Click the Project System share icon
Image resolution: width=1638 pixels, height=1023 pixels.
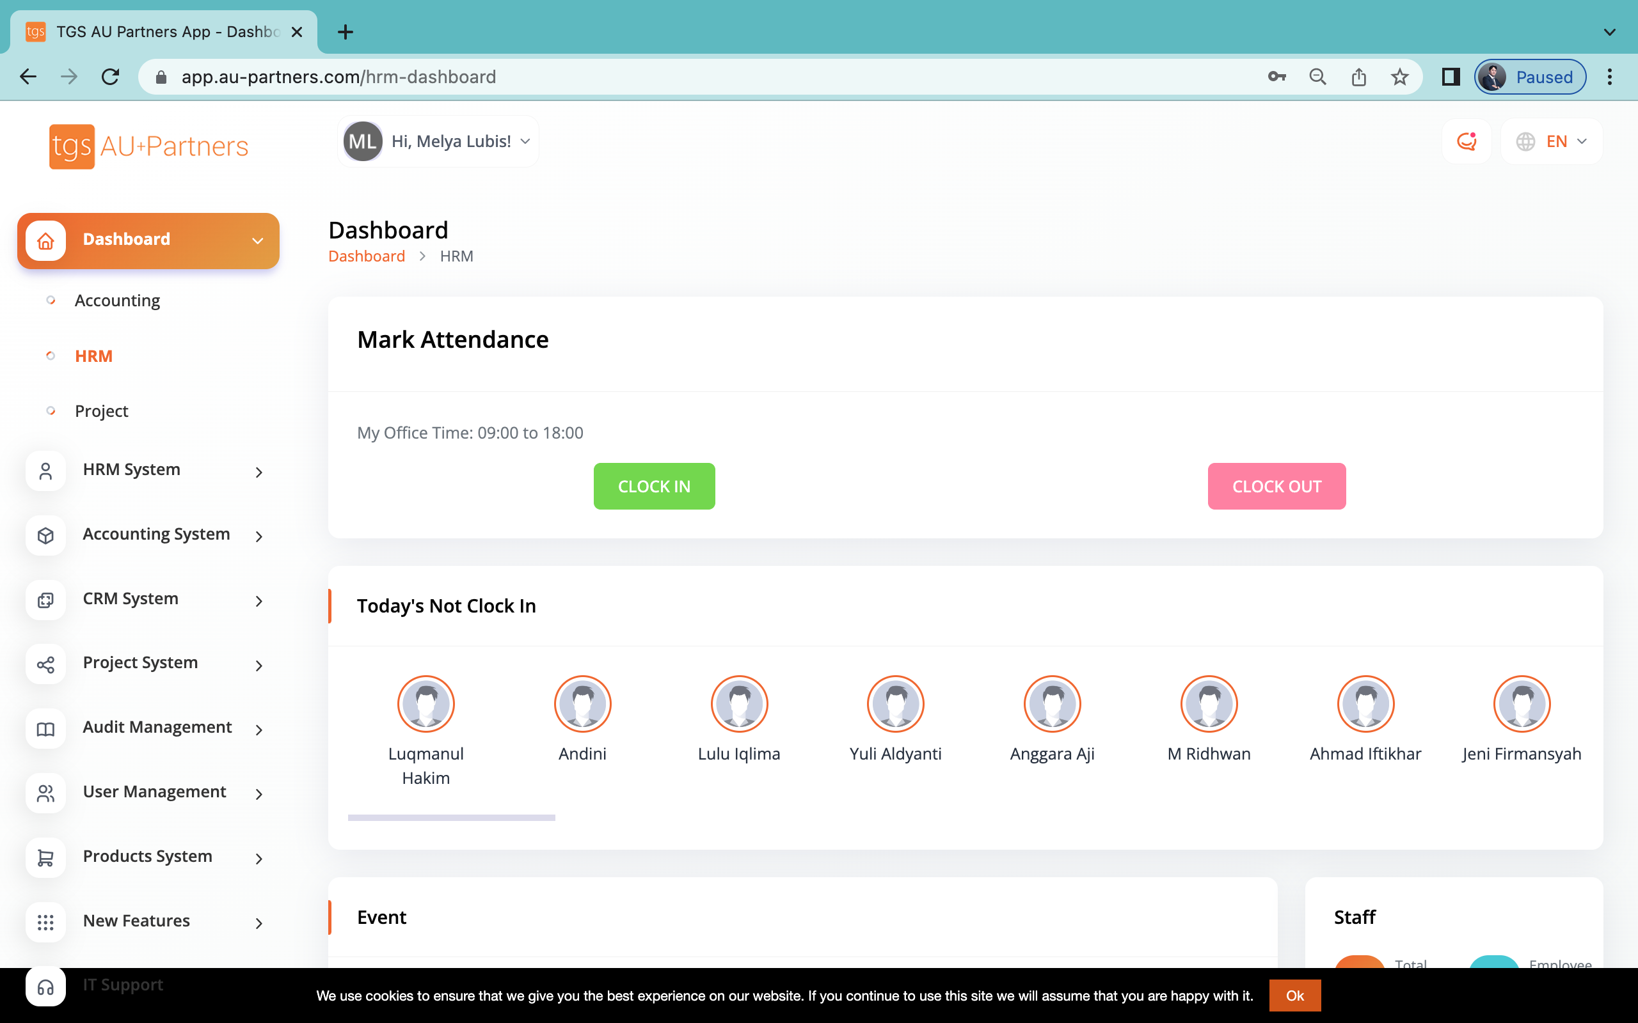tap(45, 664)
